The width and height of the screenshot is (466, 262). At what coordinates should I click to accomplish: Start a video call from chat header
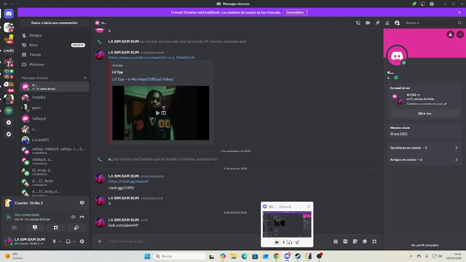(368, 23)
